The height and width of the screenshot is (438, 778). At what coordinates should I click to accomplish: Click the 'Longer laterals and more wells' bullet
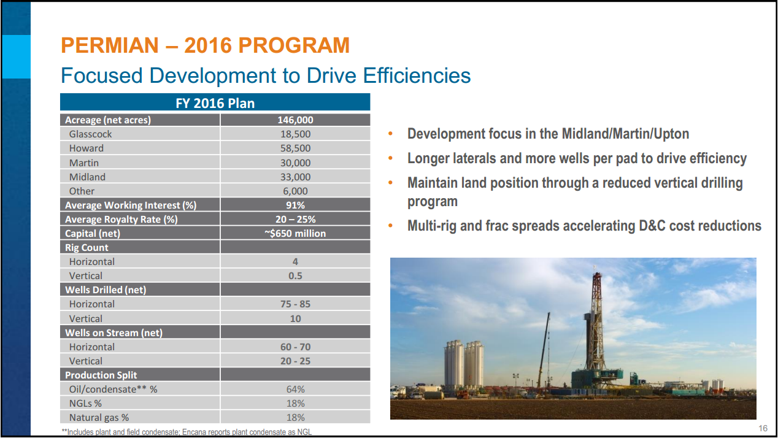click(x=577, y=158)
